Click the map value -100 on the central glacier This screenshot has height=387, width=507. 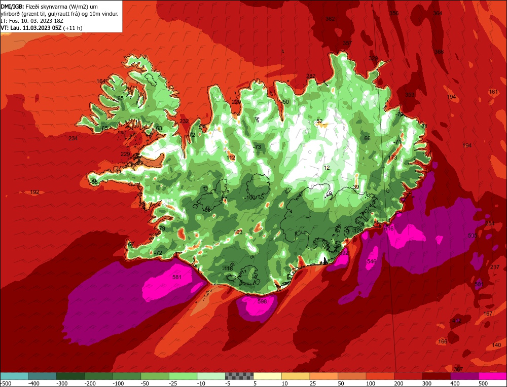click(x=250, y=198)
